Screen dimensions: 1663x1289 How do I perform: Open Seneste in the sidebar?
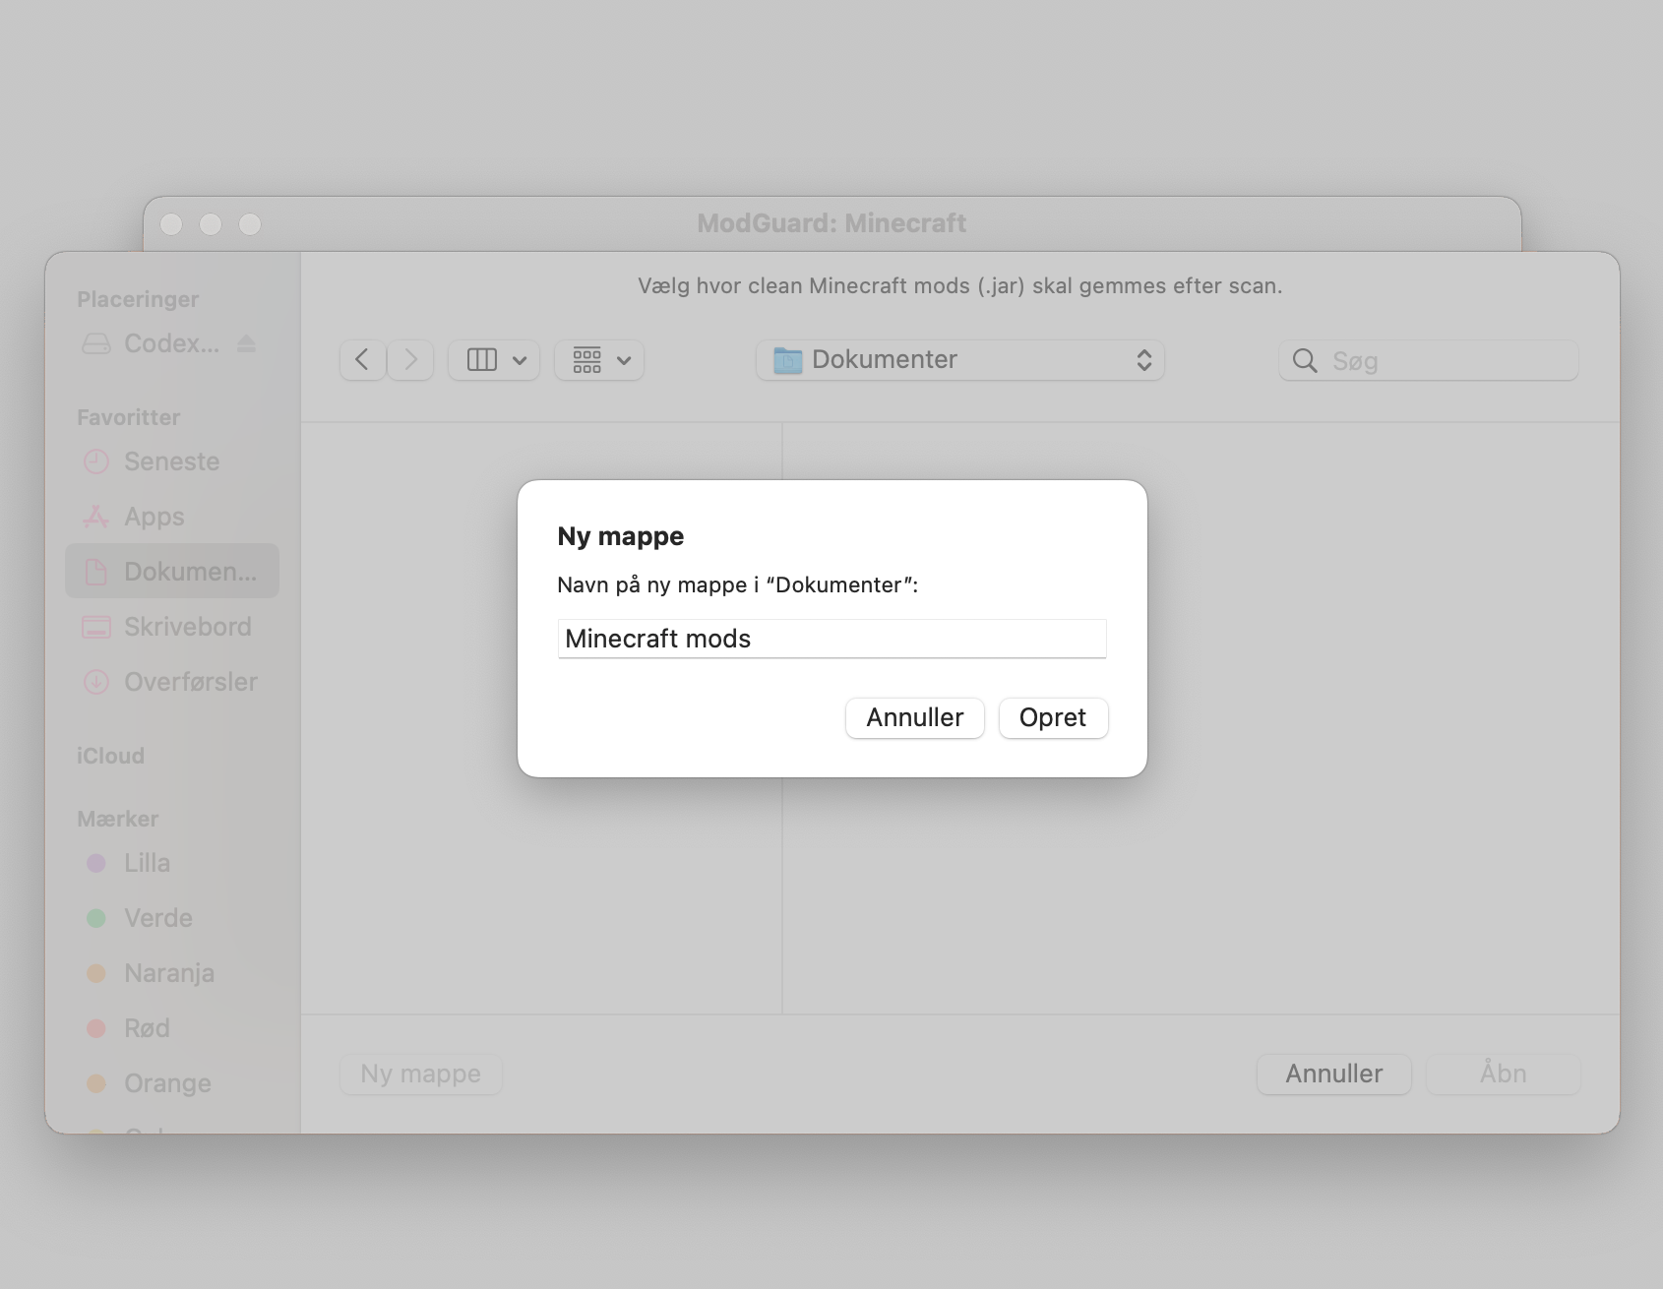(x=172, y=461)
